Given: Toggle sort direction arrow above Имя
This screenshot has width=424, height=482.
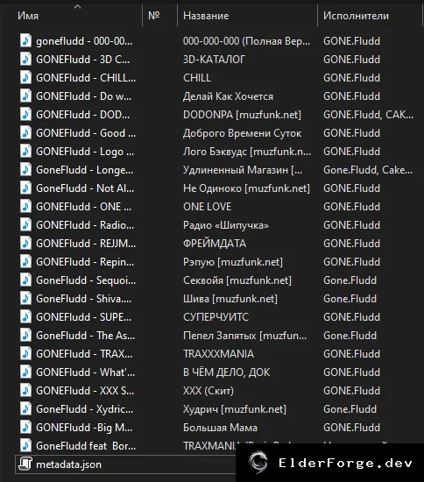Looking at the screenshot, I should (x=78, y=6).
